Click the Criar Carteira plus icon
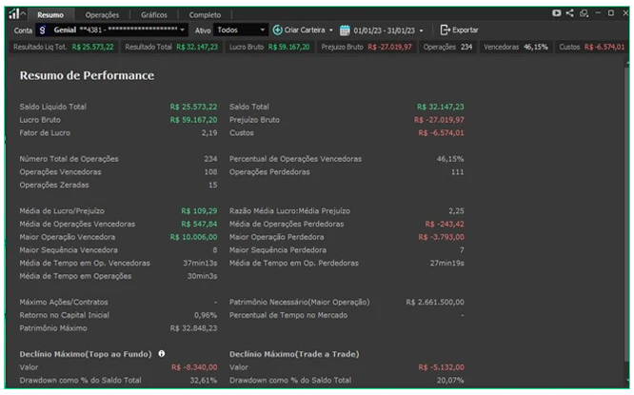The height and width of the screenshot is (395, 634). (277, 30)
